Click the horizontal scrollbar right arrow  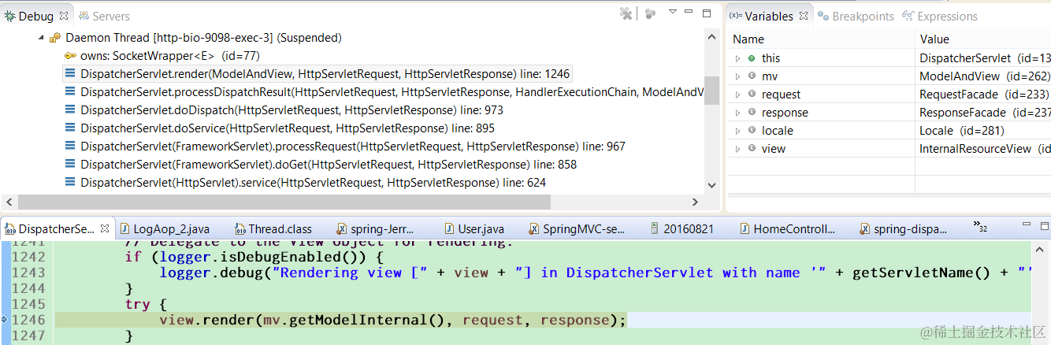click(x=695, y=202)
